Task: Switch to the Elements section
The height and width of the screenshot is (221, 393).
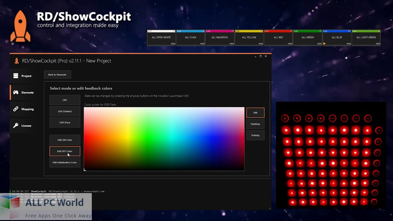Action: click(24, 92)
